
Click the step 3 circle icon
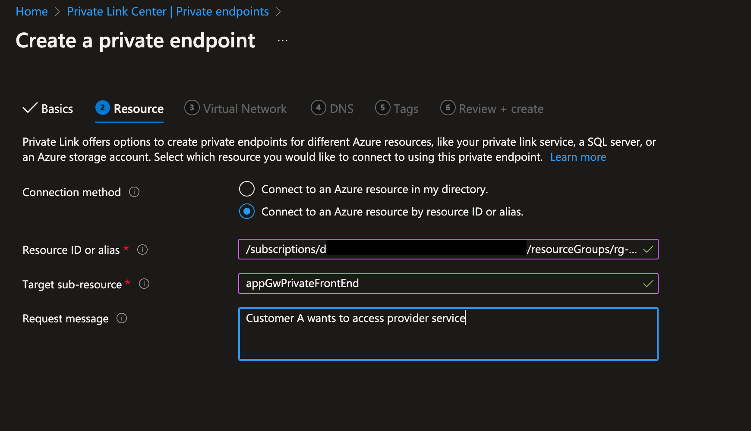(x=192, y=108)
